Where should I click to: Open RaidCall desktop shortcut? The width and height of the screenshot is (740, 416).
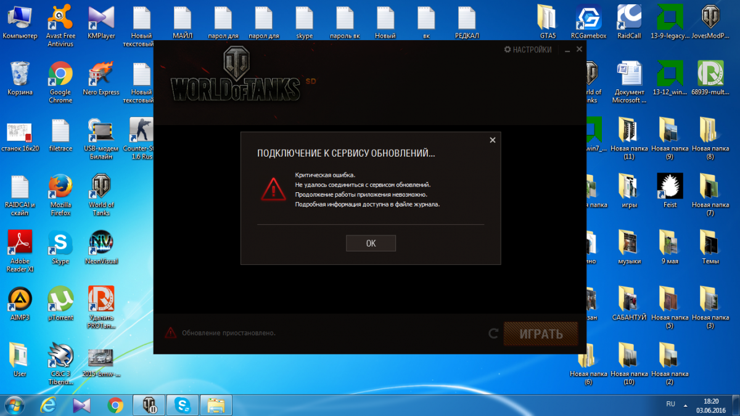(x=629, y=23)
